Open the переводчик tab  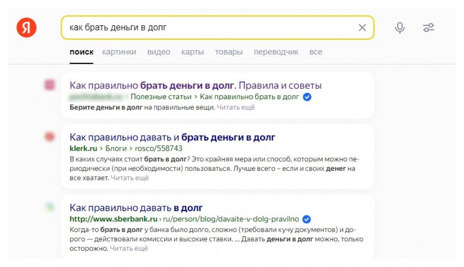click(276, 52)
